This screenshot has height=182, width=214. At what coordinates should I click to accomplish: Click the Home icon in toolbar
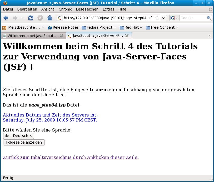point(49,18)
